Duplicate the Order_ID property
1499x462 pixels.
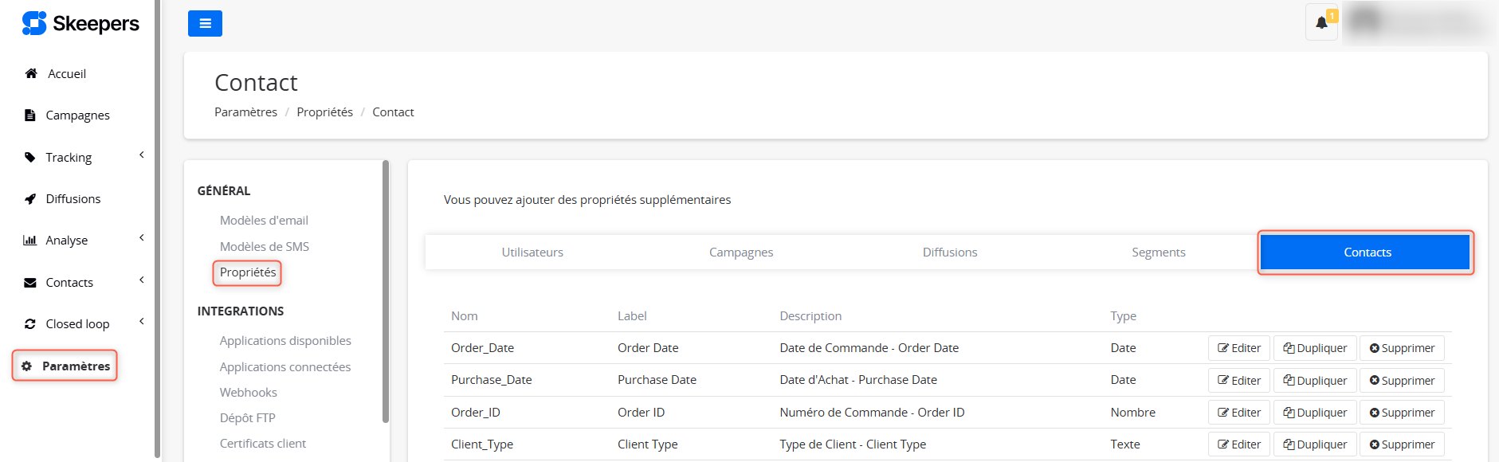[1315, 413]
